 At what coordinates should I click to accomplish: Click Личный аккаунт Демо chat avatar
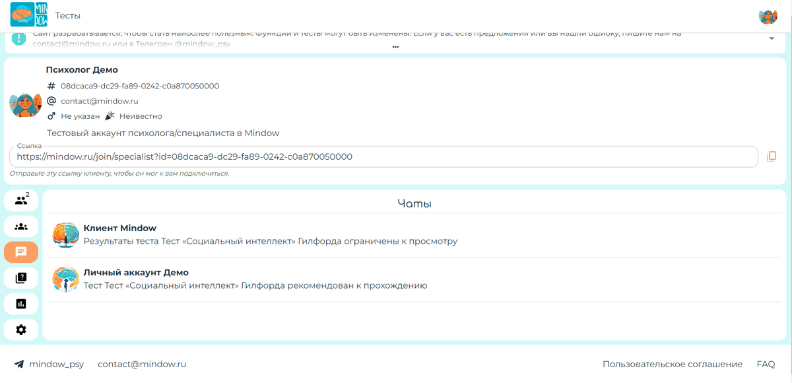(65, 279)
